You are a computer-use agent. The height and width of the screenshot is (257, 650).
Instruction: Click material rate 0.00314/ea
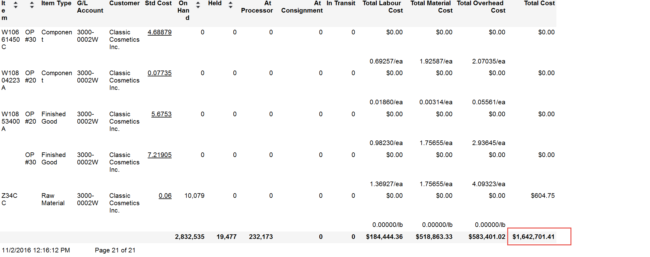pos(436,102)
